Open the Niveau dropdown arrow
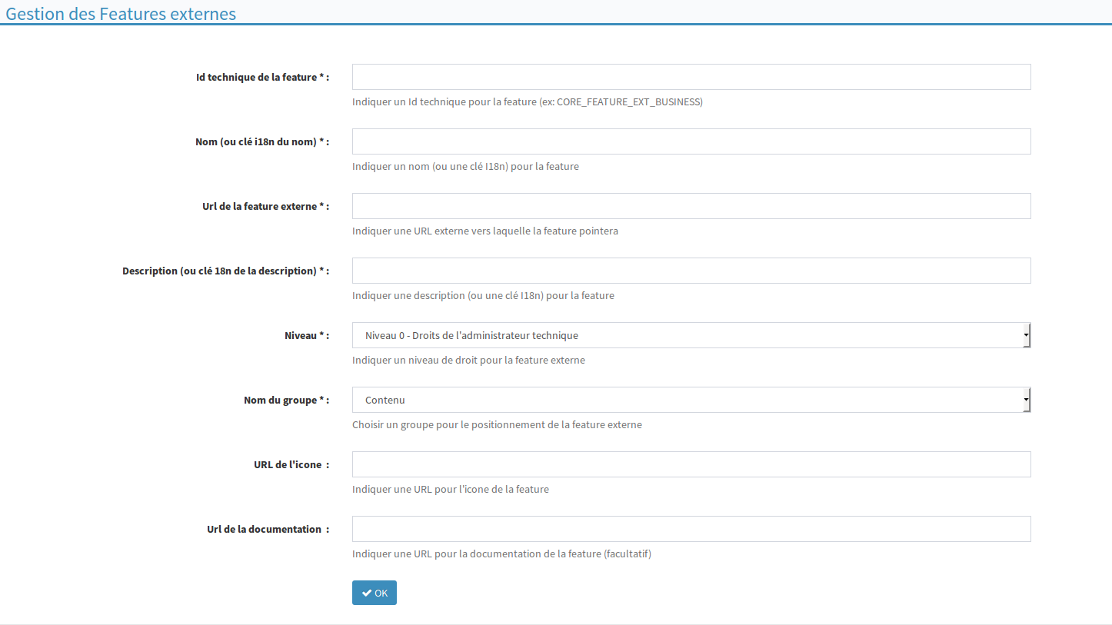The height and width of the screenshot is (625, 1112). 1026,335
